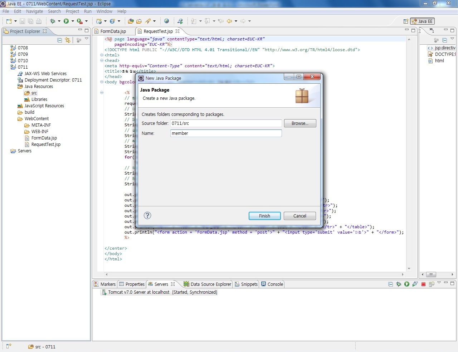Minimize the Project Explorer panel

point(80,30)
